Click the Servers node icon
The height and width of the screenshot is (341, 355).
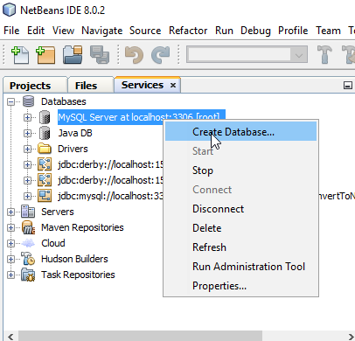pos(28,212)
